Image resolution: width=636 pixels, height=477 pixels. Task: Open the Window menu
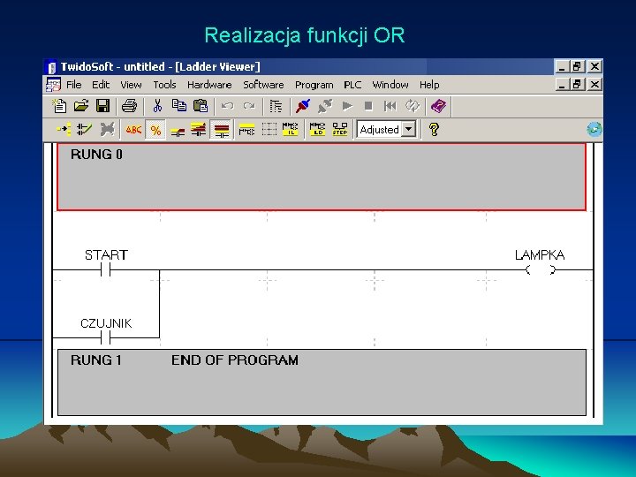pyautogui.click(x=390, y=85)
